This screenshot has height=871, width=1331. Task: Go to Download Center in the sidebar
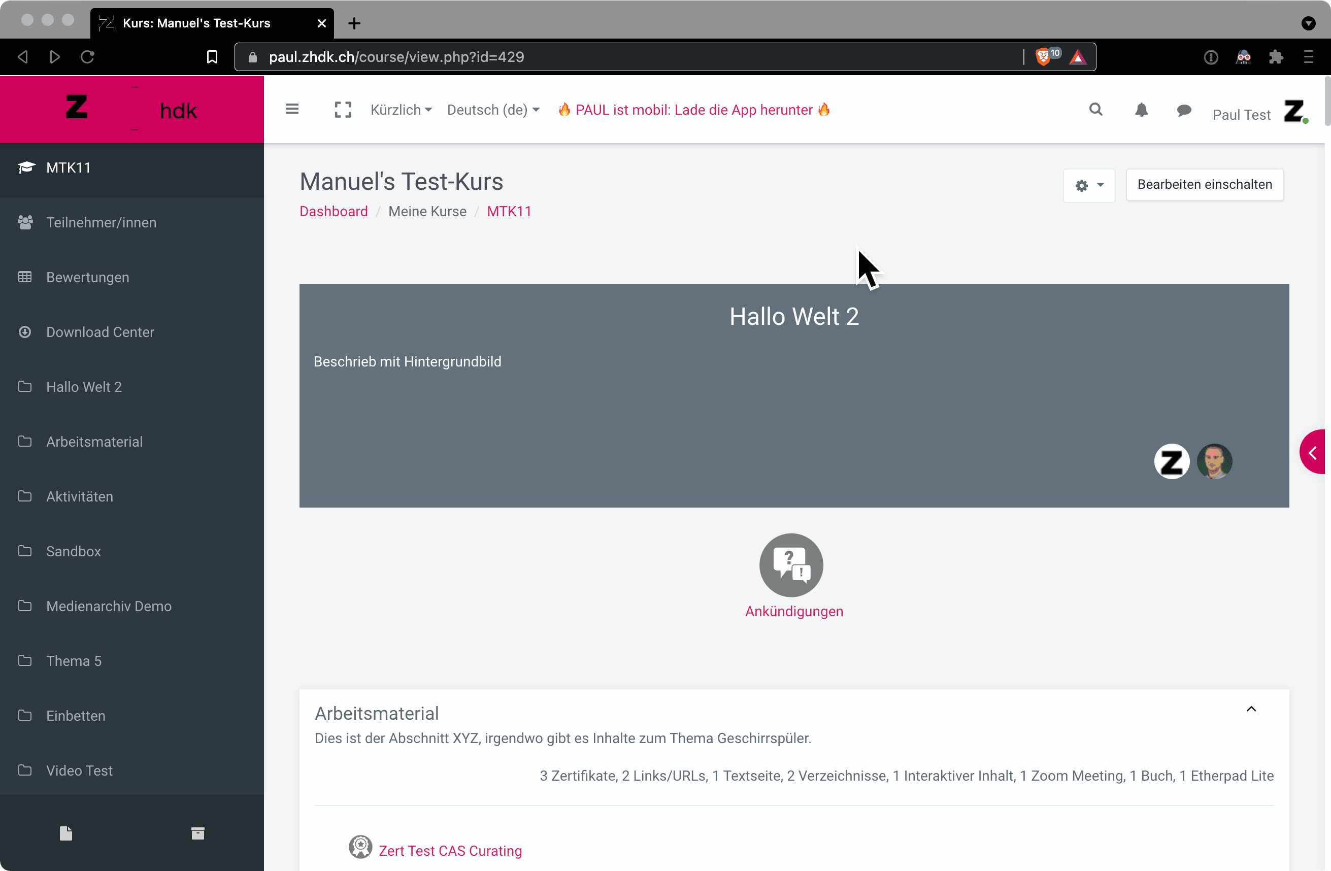click(x=100, y=332)
